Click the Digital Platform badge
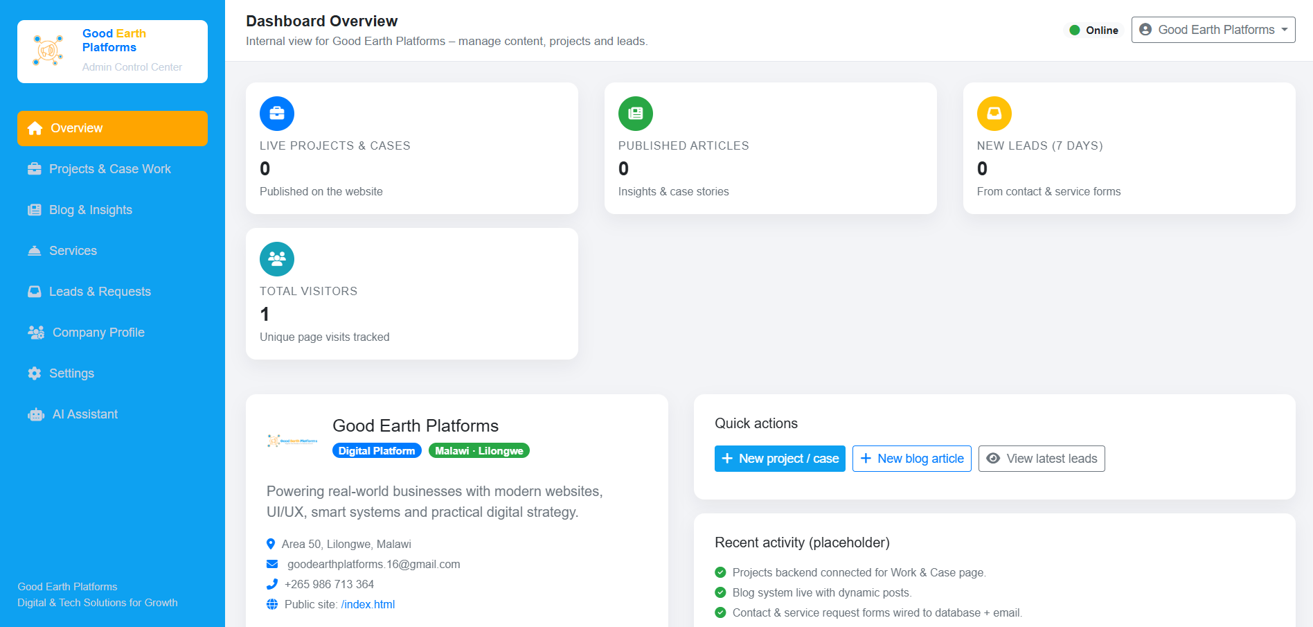Viewport: 1313px width, 627px height. coord(377,450)
